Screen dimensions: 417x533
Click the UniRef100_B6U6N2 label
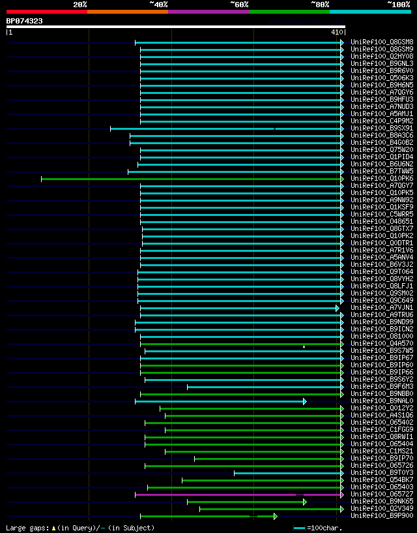coord(382,164)
